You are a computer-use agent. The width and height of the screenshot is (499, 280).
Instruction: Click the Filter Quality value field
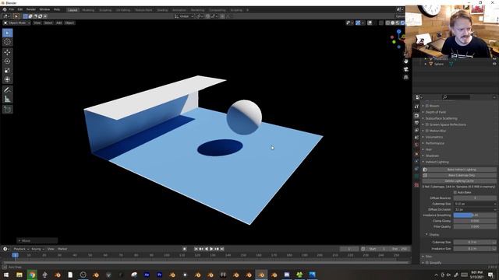[x=475, y=226]
